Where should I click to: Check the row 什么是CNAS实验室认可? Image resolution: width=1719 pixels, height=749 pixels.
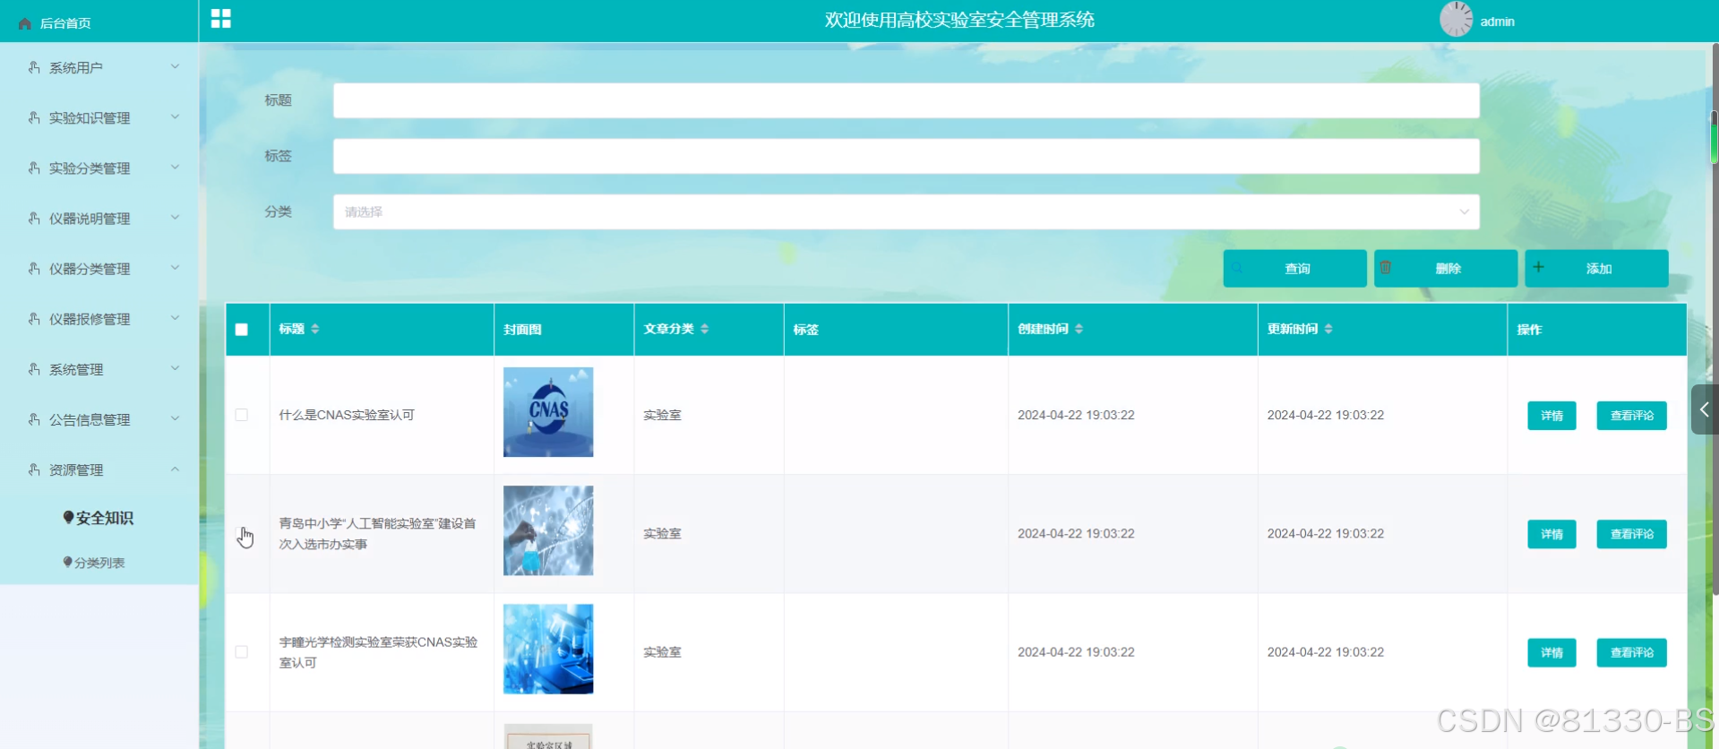click(242, 415)
